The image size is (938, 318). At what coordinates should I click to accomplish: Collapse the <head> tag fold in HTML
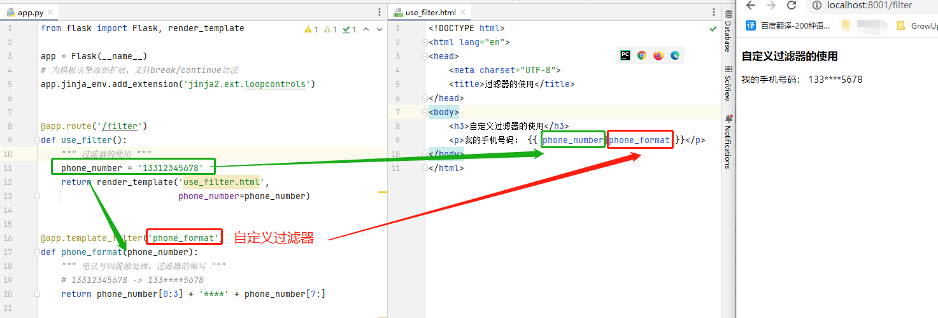tap(425, 56)
